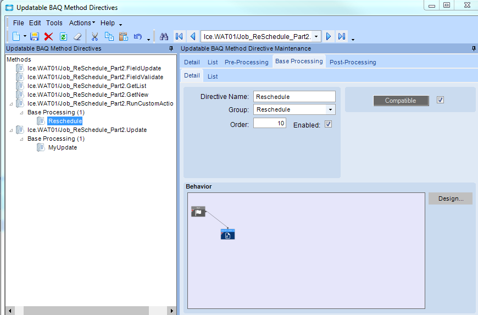Click the Directive Name field
This screenshot has height=315, width=478.
(294, 97)
